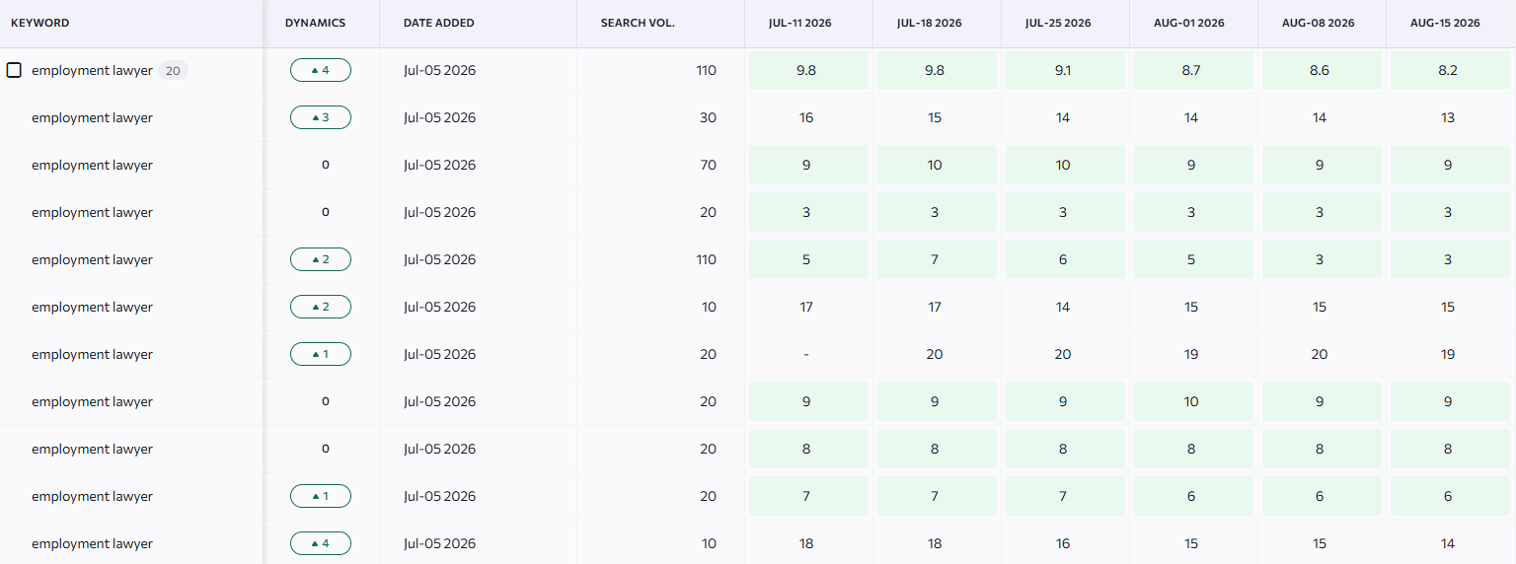Sort by the Dynamics column header
Viewport: 1516px width, 564px height.
click(x=315, y=23)
